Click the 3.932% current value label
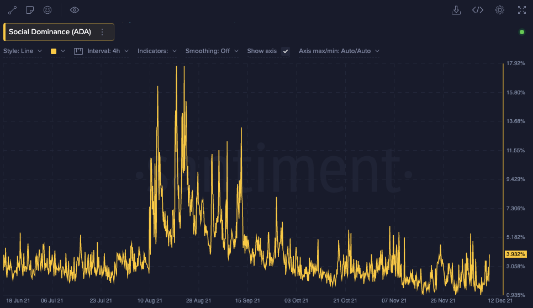The image size is (533, 308). [515, 254]
